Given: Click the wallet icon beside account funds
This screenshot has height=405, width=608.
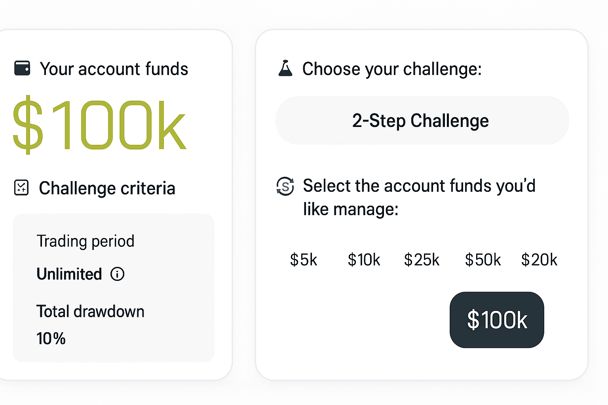Looking at the screenshot, I should click(22, 68).
